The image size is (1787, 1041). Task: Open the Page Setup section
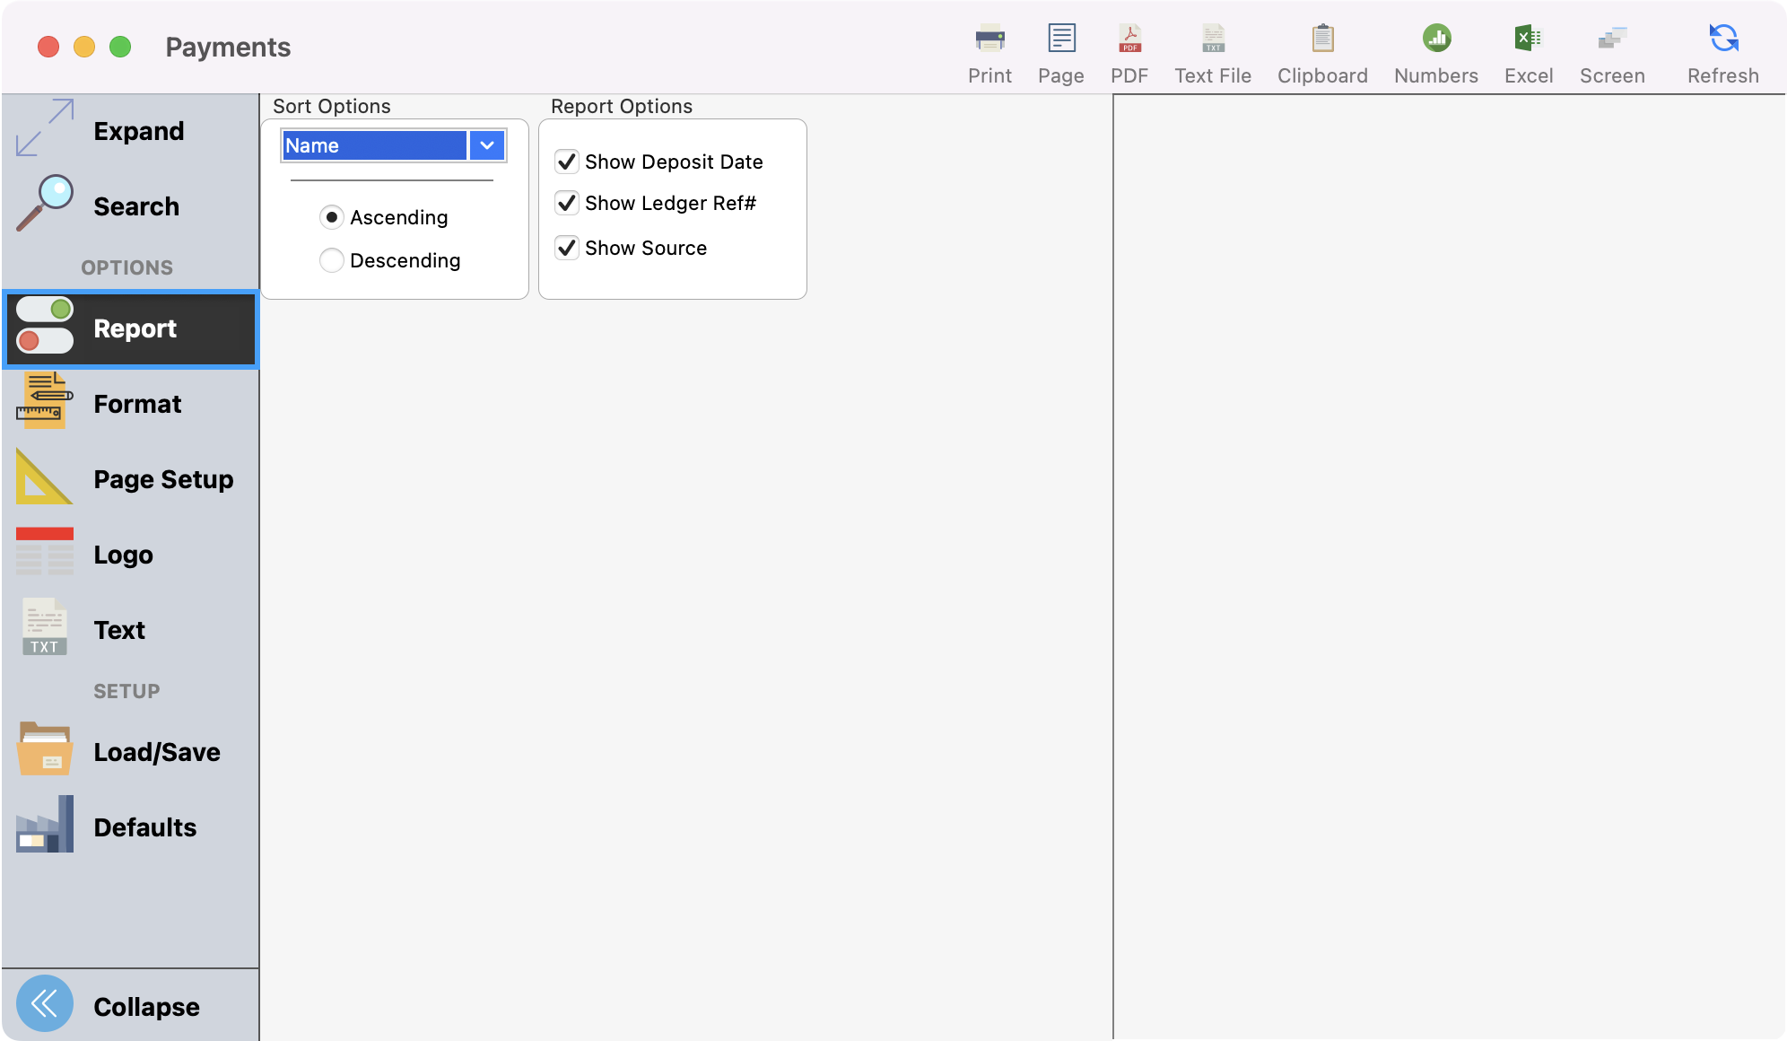[129, 478]
